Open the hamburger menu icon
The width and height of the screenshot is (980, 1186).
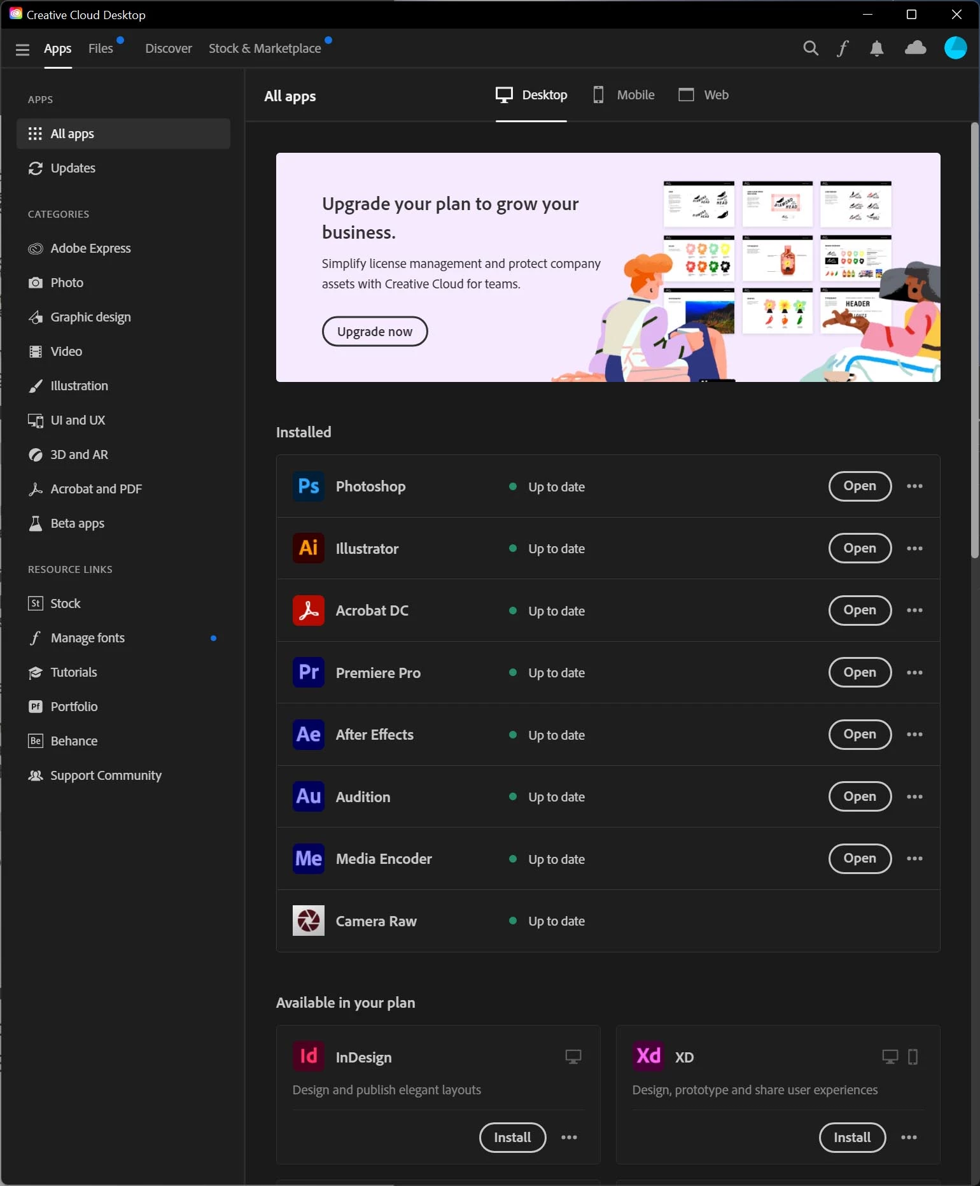22,49
